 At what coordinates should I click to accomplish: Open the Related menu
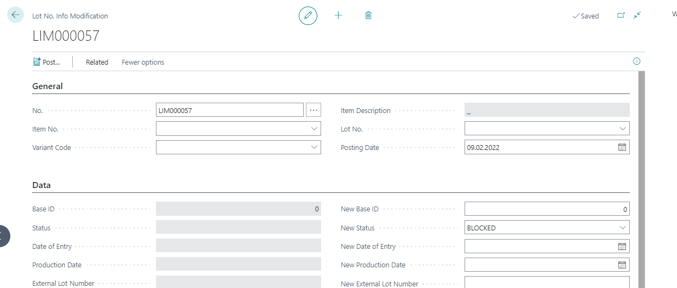click(97, 62)
